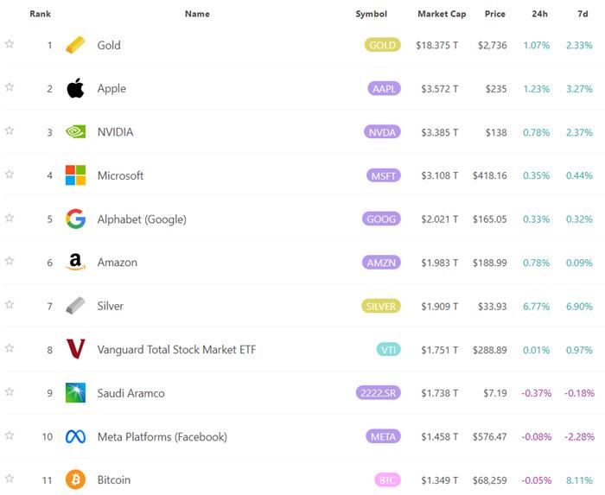The image size is (605, 495).
Task: Toggle watchlist star beside Silver
Action: click(10, 305)
